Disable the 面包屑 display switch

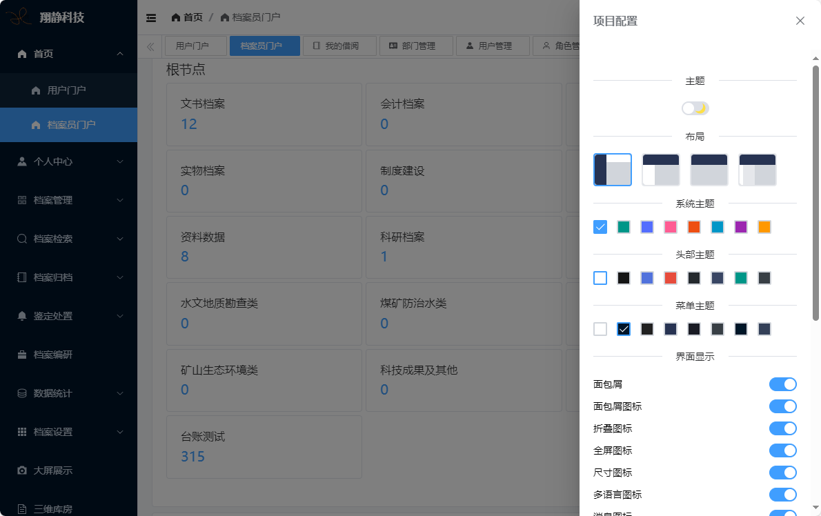click(782, 384)
